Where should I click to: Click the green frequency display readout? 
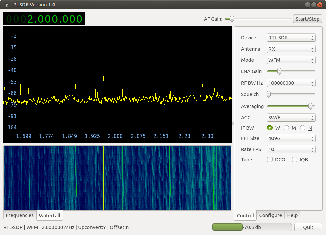(x=44, y=19)
